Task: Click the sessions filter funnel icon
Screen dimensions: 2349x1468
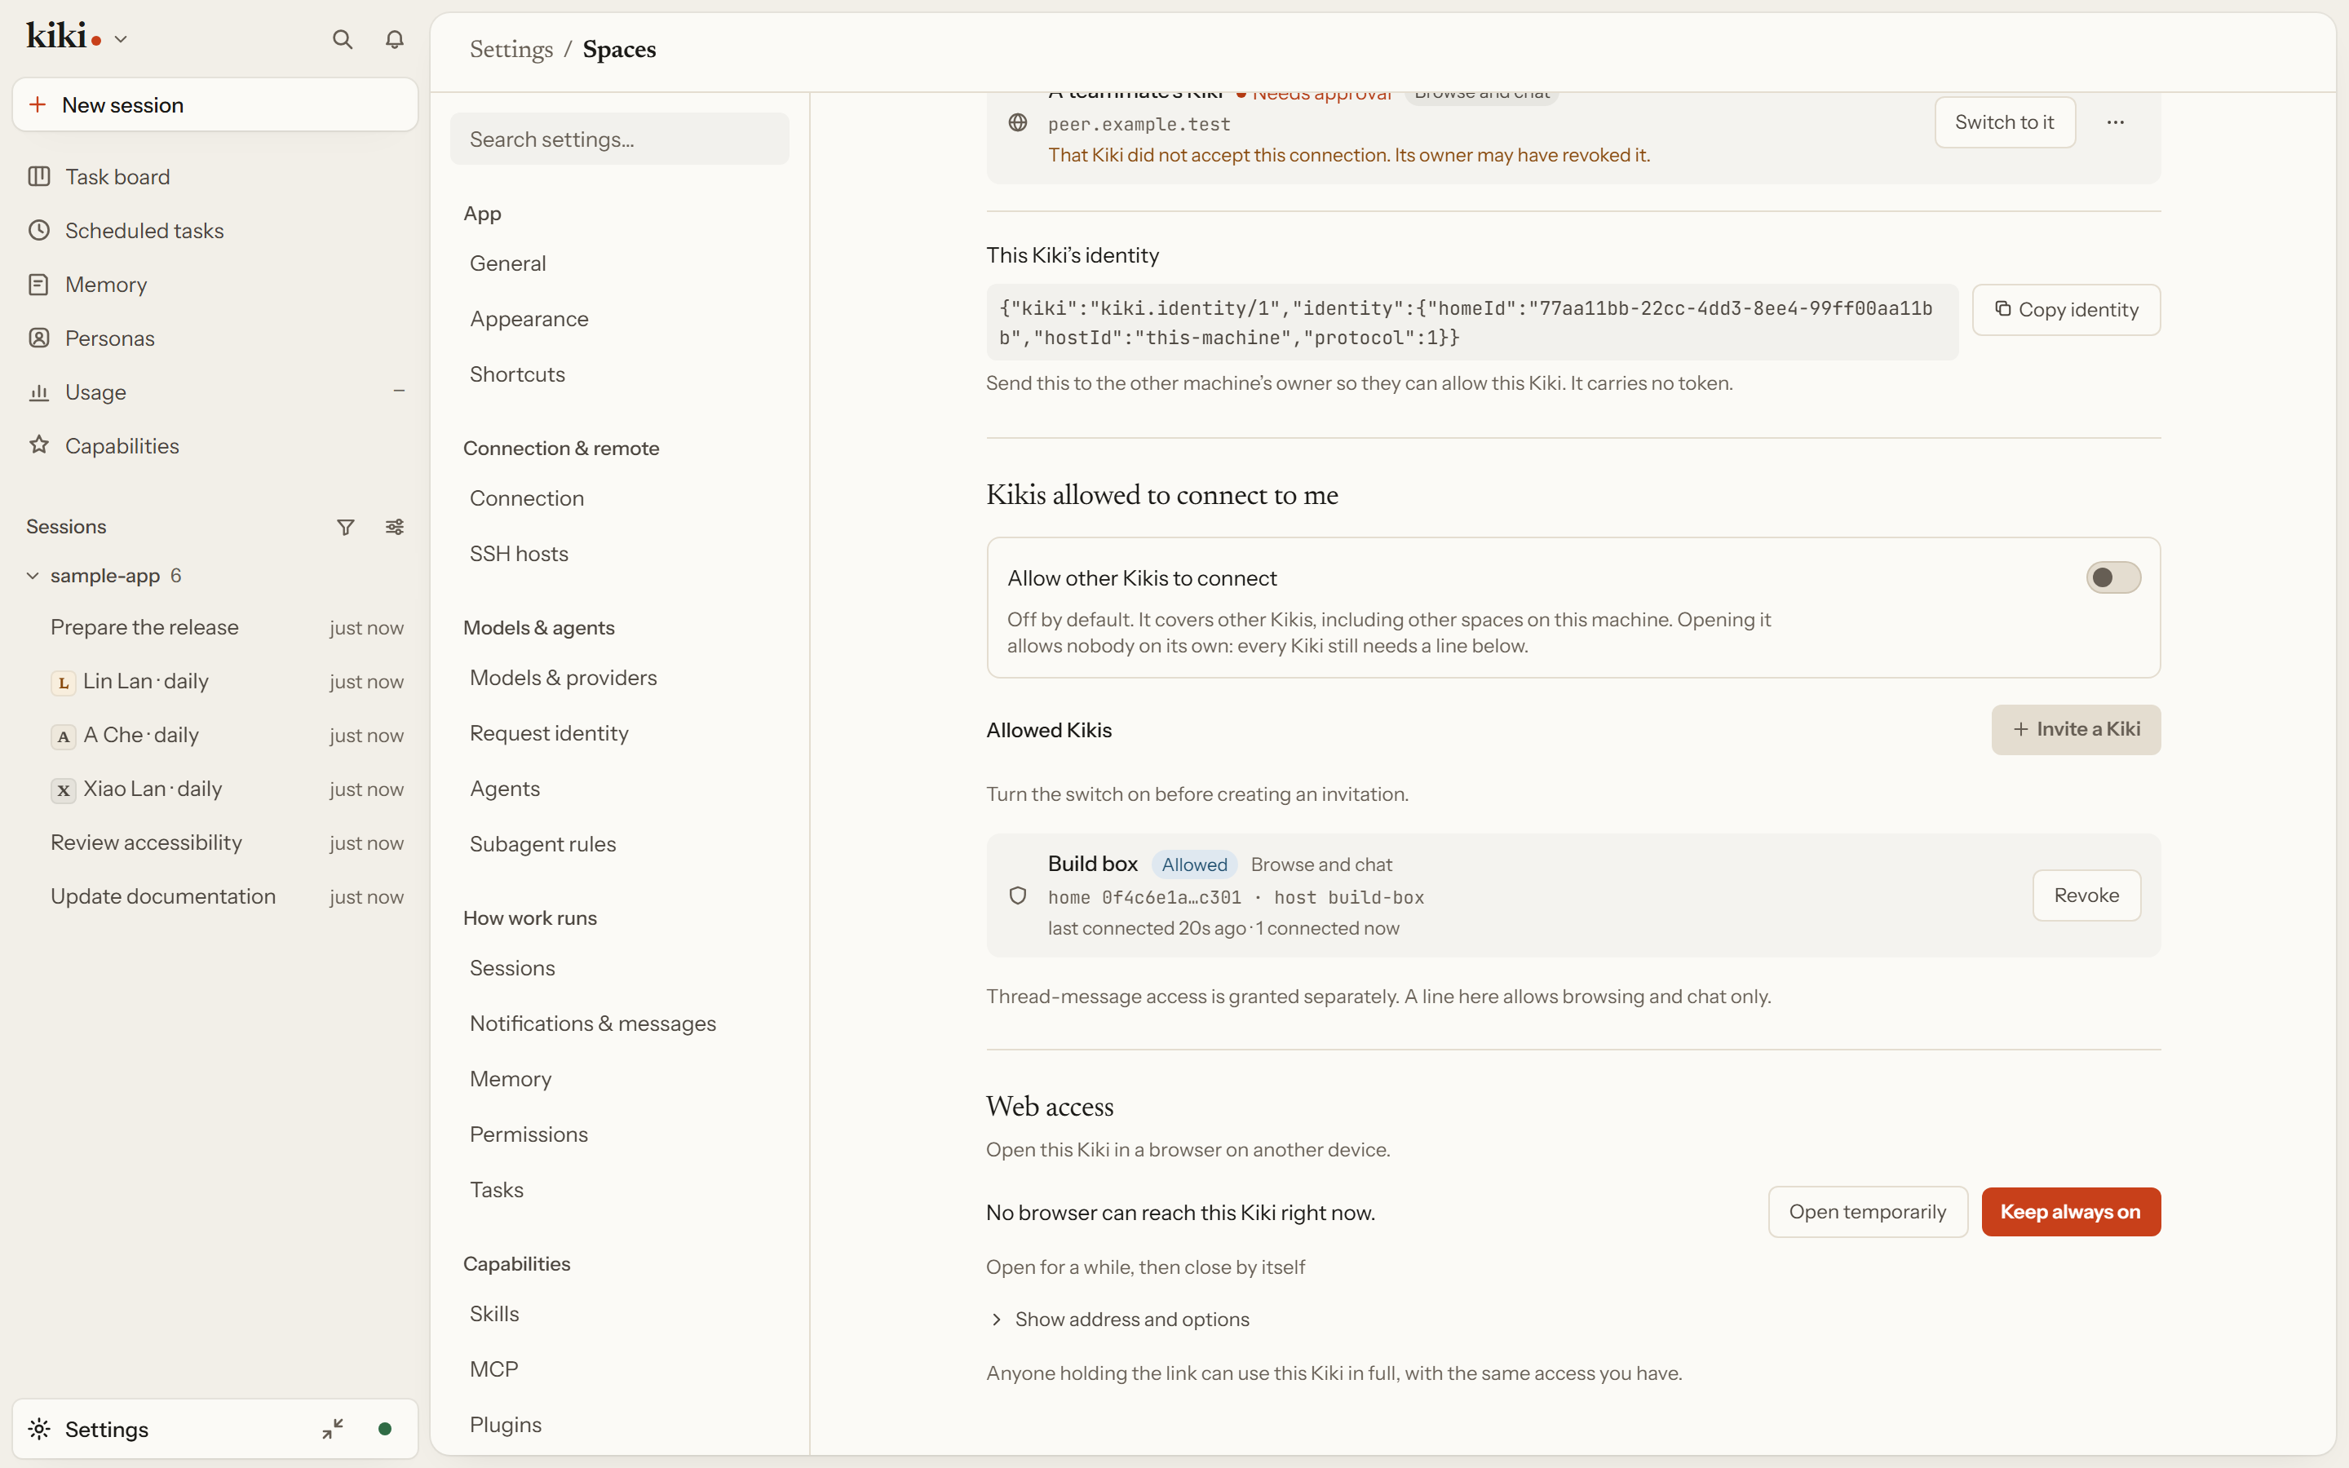Action: 346,527
